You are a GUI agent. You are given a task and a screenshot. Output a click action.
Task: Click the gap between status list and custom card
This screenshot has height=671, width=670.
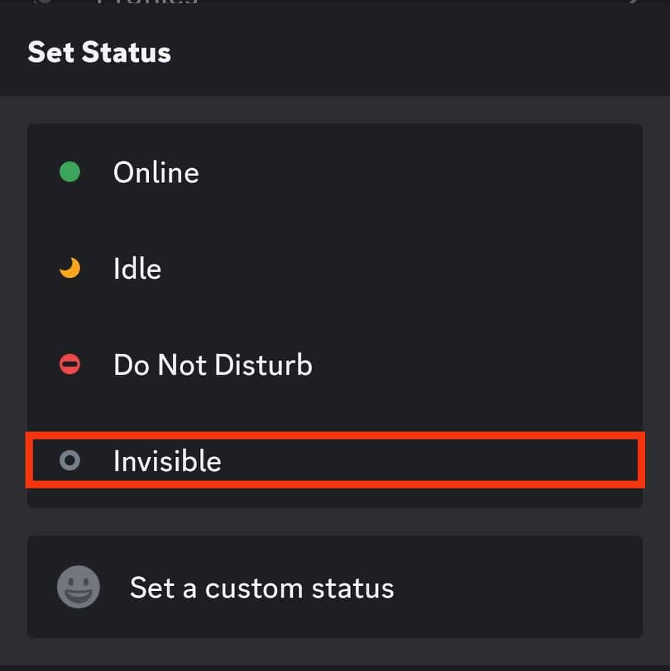335,522
